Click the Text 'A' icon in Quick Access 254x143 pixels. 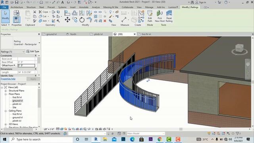pyautogui.click(x=63, y=2)
